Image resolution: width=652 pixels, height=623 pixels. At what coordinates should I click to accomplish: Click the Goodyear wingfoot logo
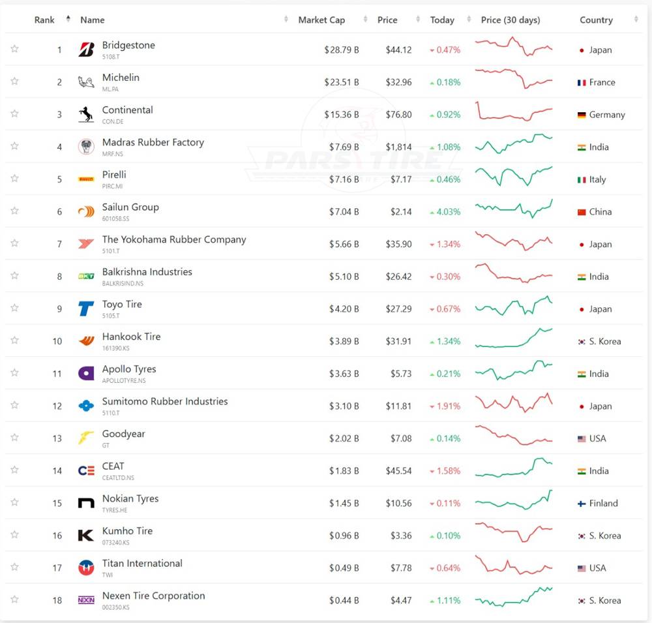tap(86, 438)
